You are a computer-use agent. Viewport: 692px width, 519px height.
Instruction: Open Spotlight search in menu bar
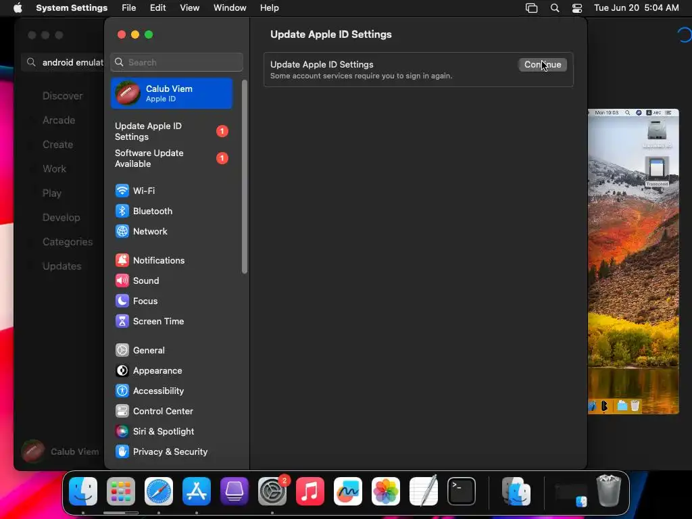[x=555, y=8]
